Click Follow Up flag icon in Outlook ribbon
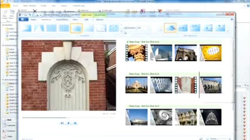The height and width of the screenshot is (140, 250). (x=160, y=10)
